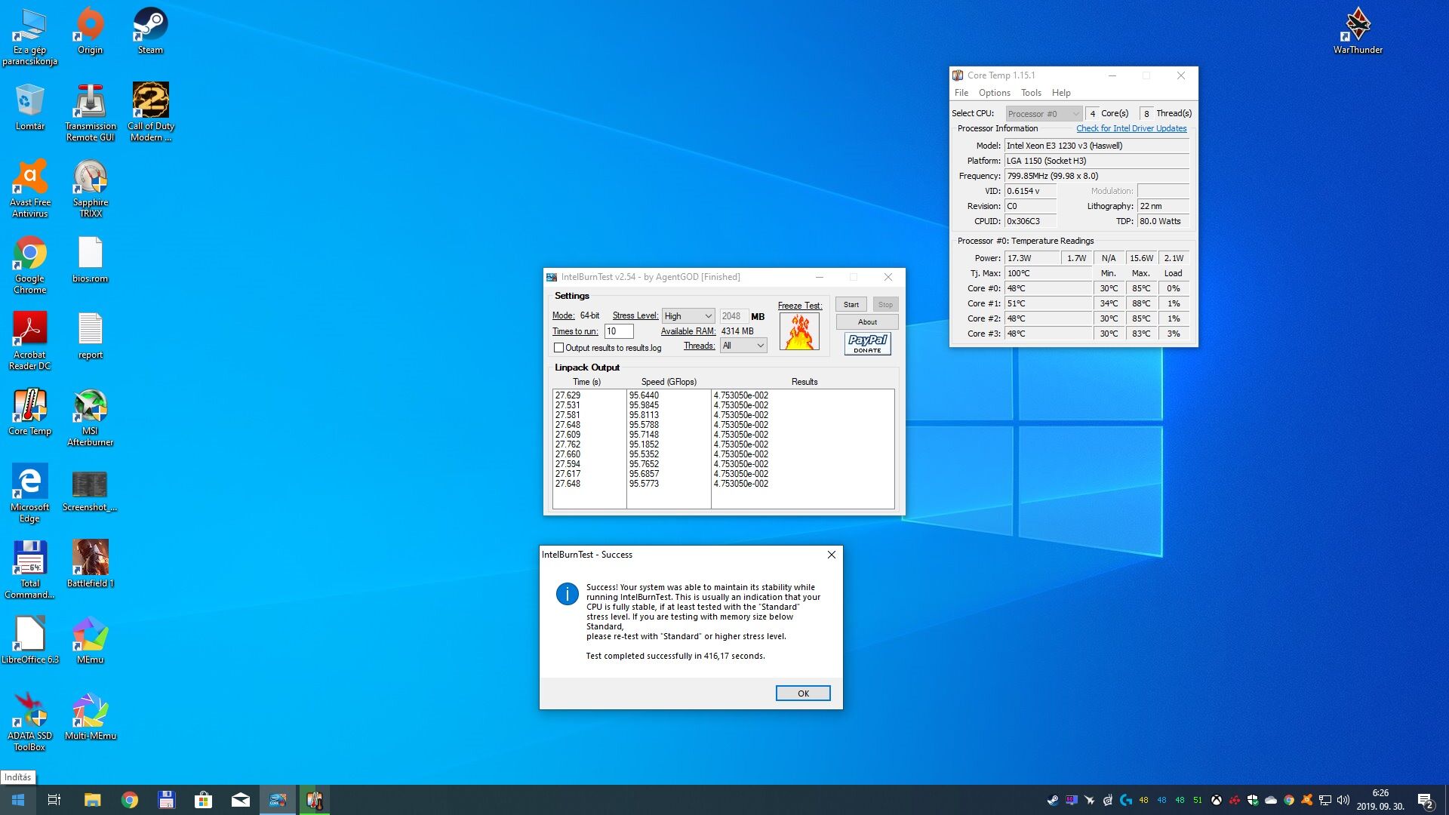1449x815 pixels.
Task: Click the Times to run input field
Action: (x=618, y=331)
